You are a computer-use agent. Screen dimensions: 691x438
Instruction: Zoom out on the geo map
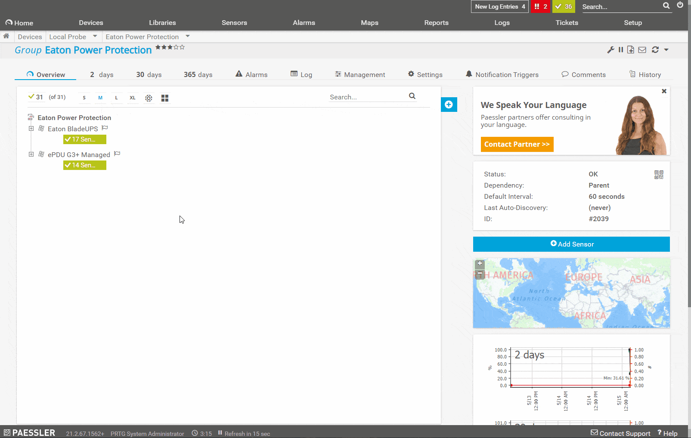pyautogui.click(x=480, y=274)
